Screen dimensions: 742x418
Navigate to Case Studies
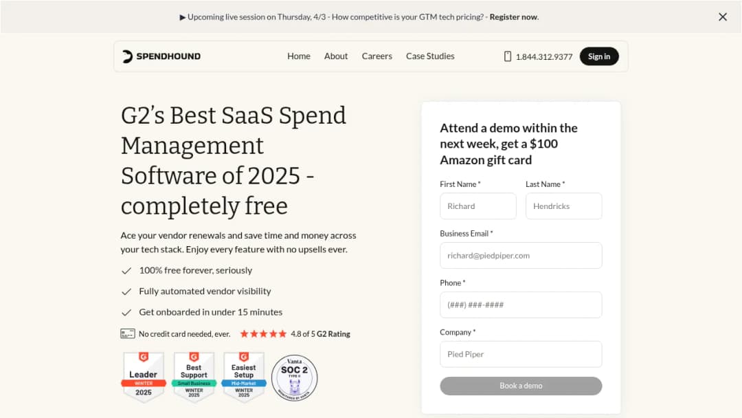click(x=430, y=56)
